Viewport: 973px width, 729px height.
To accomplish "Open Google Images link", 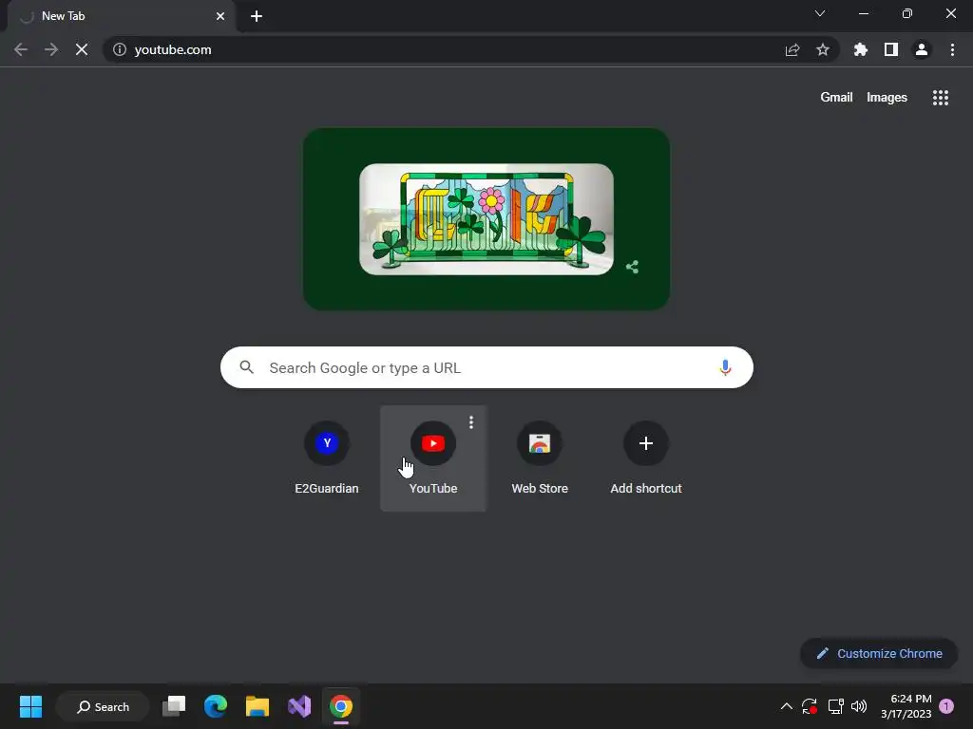I will pyautogui.click(x=887, y=98).
